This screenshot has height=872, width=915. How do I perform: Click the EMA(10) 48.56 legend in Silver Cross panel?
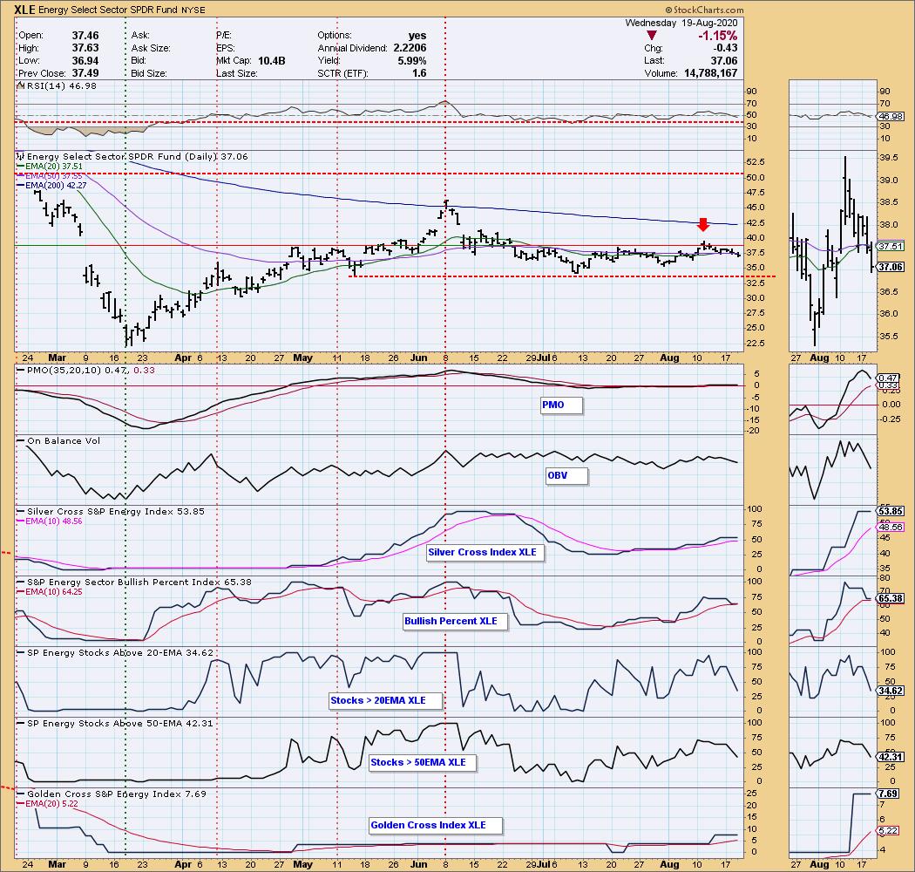tap(50, 521)
